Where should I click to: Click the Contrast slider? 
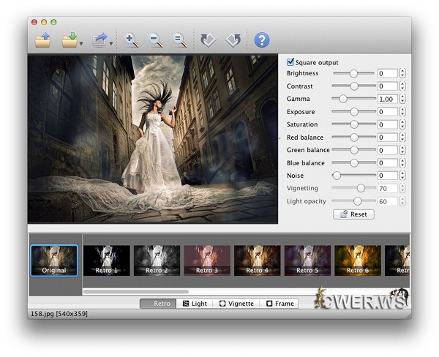353,86
